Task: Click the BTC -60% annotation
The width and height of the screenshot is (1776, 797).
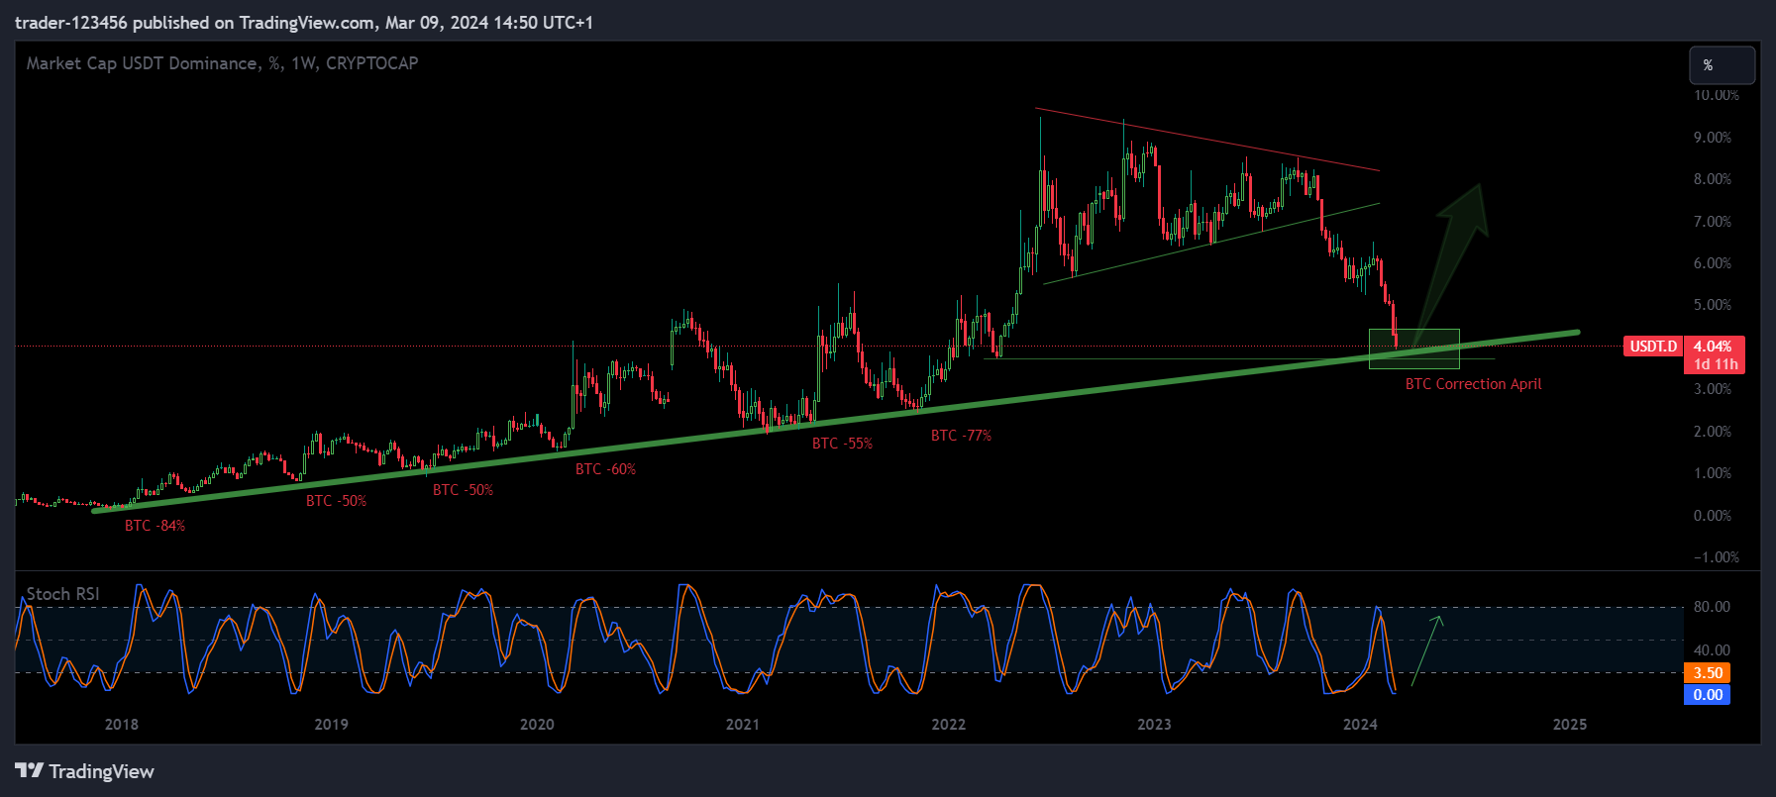Action: (605, 469)
